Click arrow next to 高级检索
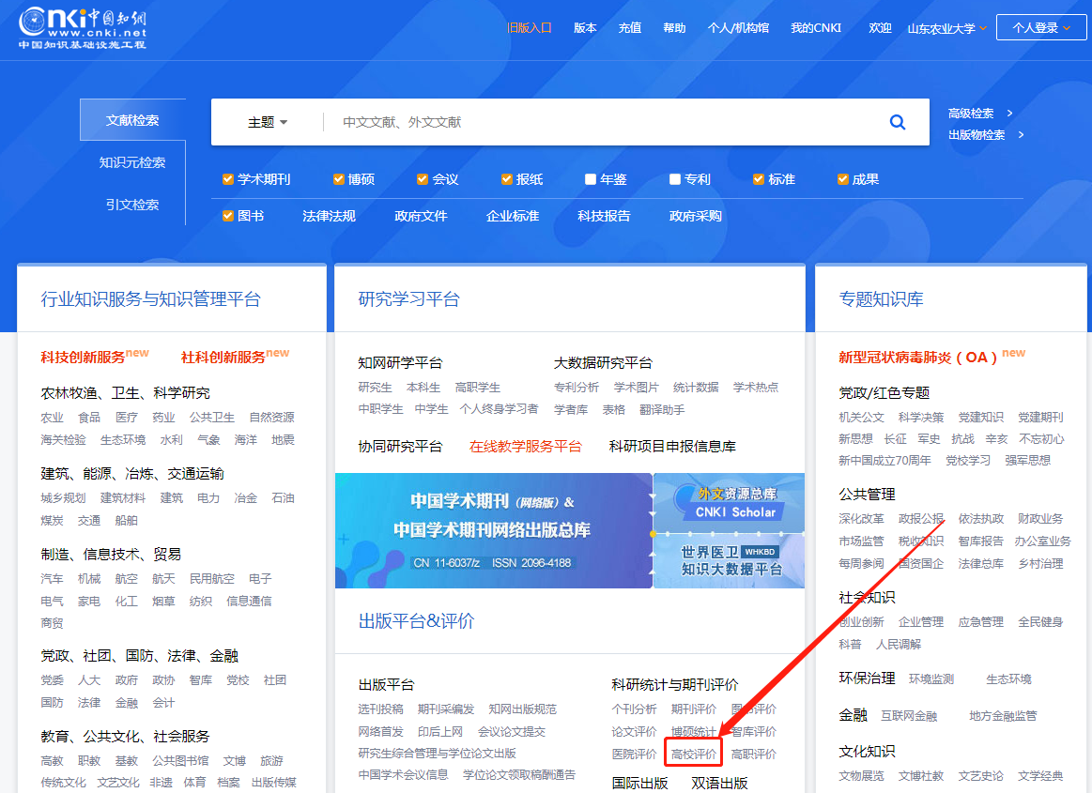 [1009, 114]
